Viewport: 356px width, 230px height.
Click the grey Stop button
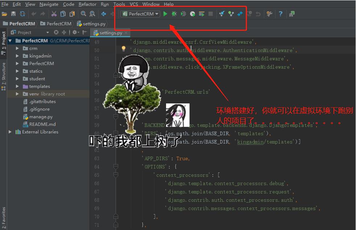click(211, 14)
